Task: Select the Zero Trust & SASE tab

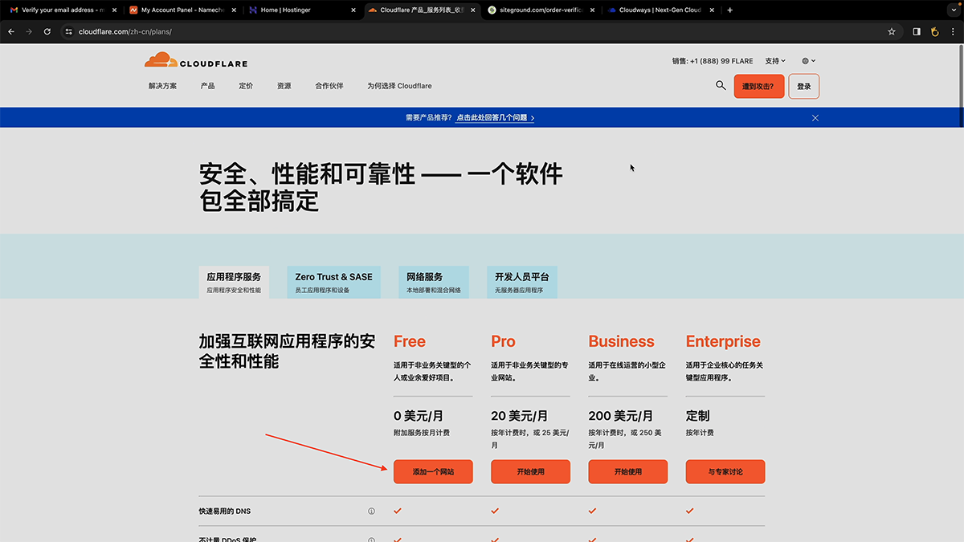Action: click(x=333, y=283)
